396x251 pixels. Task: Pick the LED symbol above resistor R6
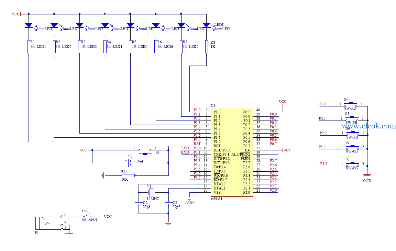tap(156, 25)
